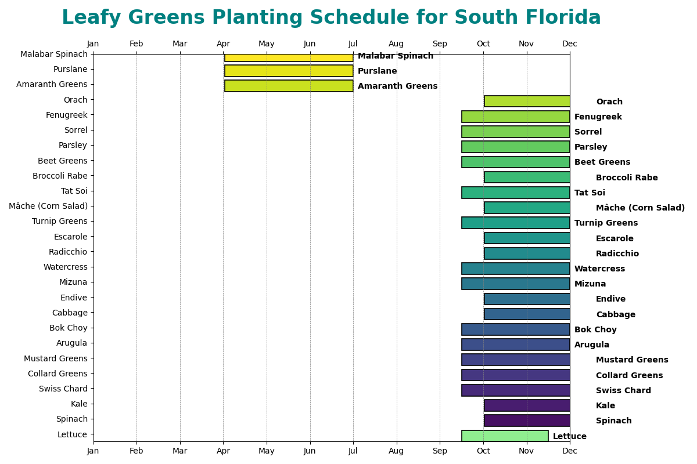Click the chart title text
Viewport: 697px width, 464px height.
pyautogui.click(x=331, y=18)
